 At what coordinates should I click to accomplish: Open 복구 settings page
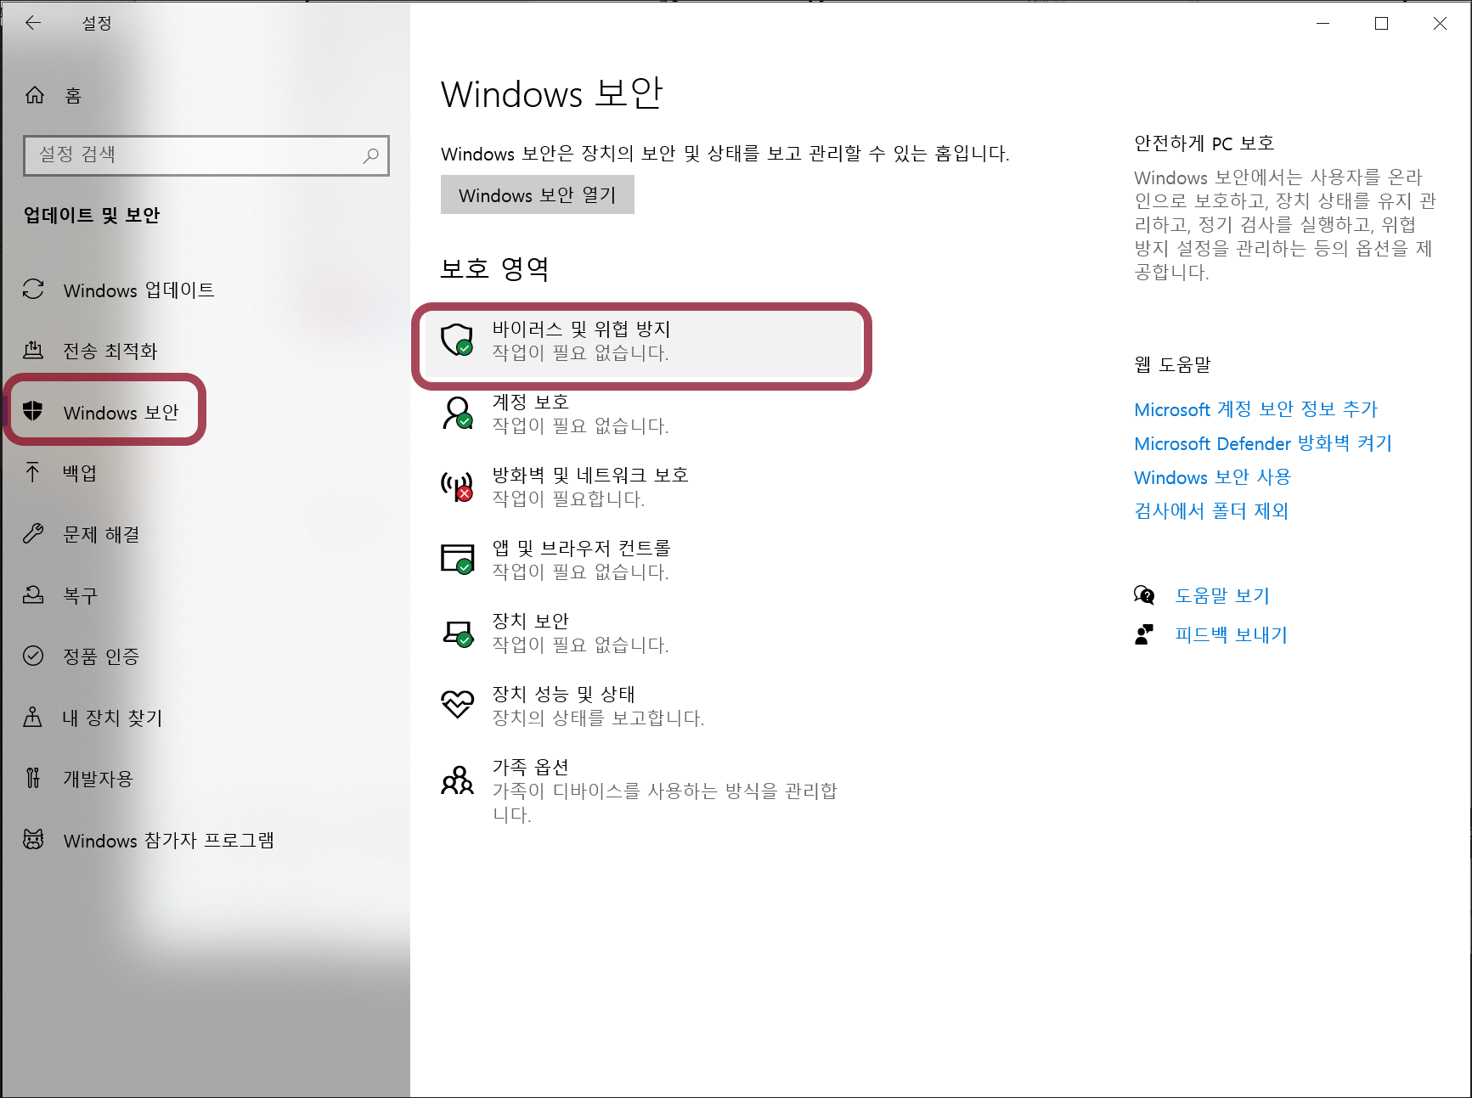pos(205,595)
